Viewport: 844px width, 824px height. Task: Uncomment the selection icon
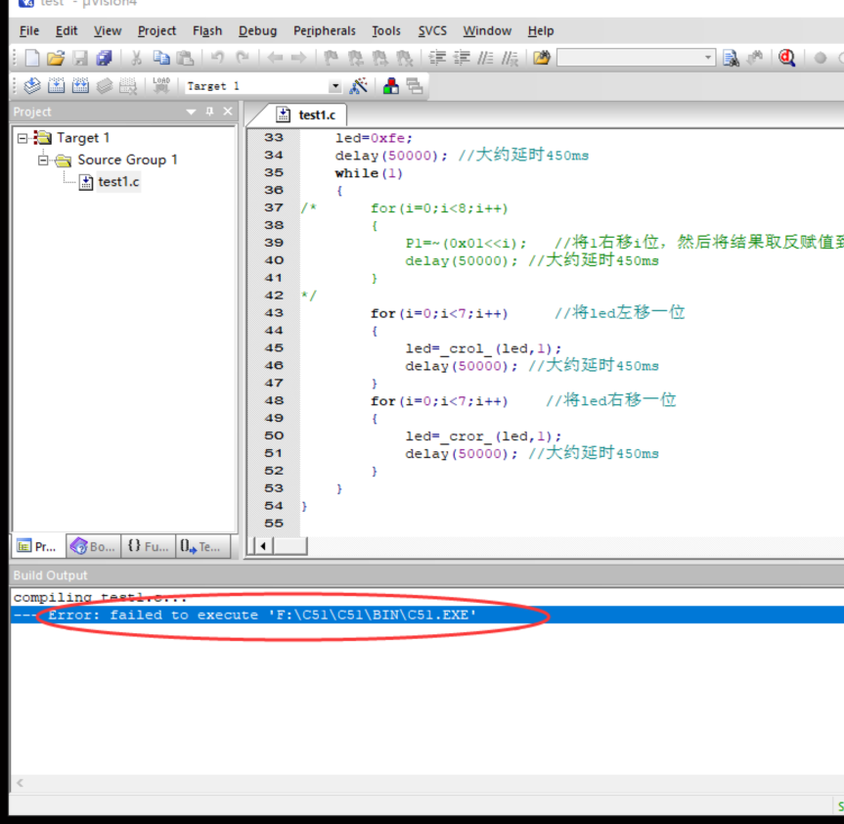point(510,58)
